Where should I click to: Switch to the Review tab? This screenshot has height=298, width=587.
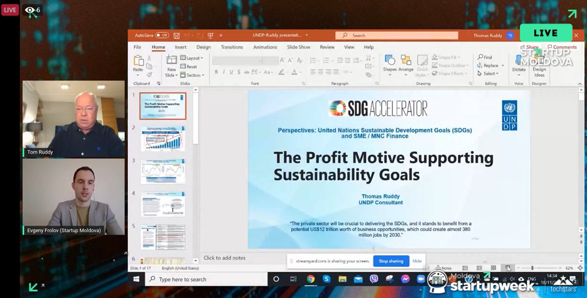coord(327,47)
